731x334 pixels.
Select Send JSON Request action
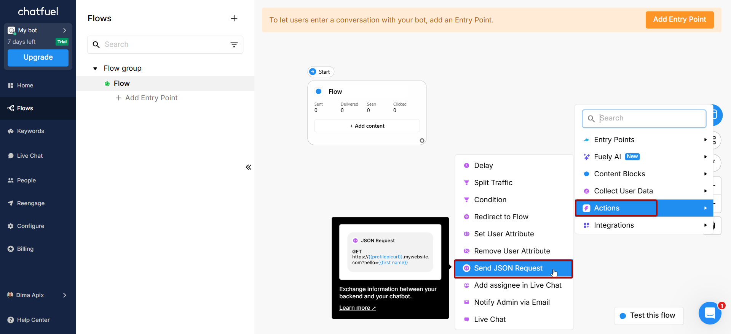pos(514,269)
